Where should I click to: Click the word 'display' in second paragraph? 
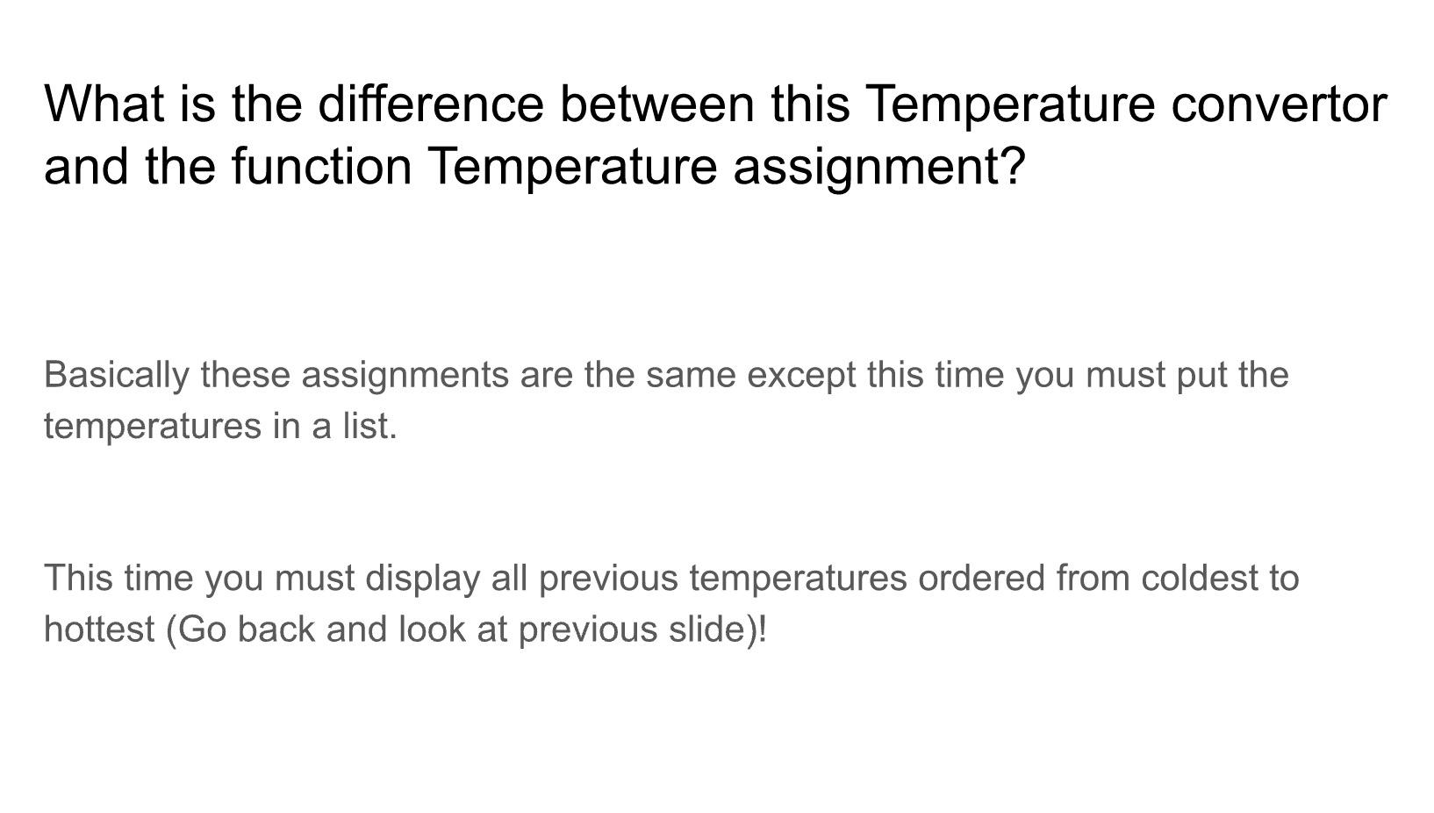click(x=422, y=579)
